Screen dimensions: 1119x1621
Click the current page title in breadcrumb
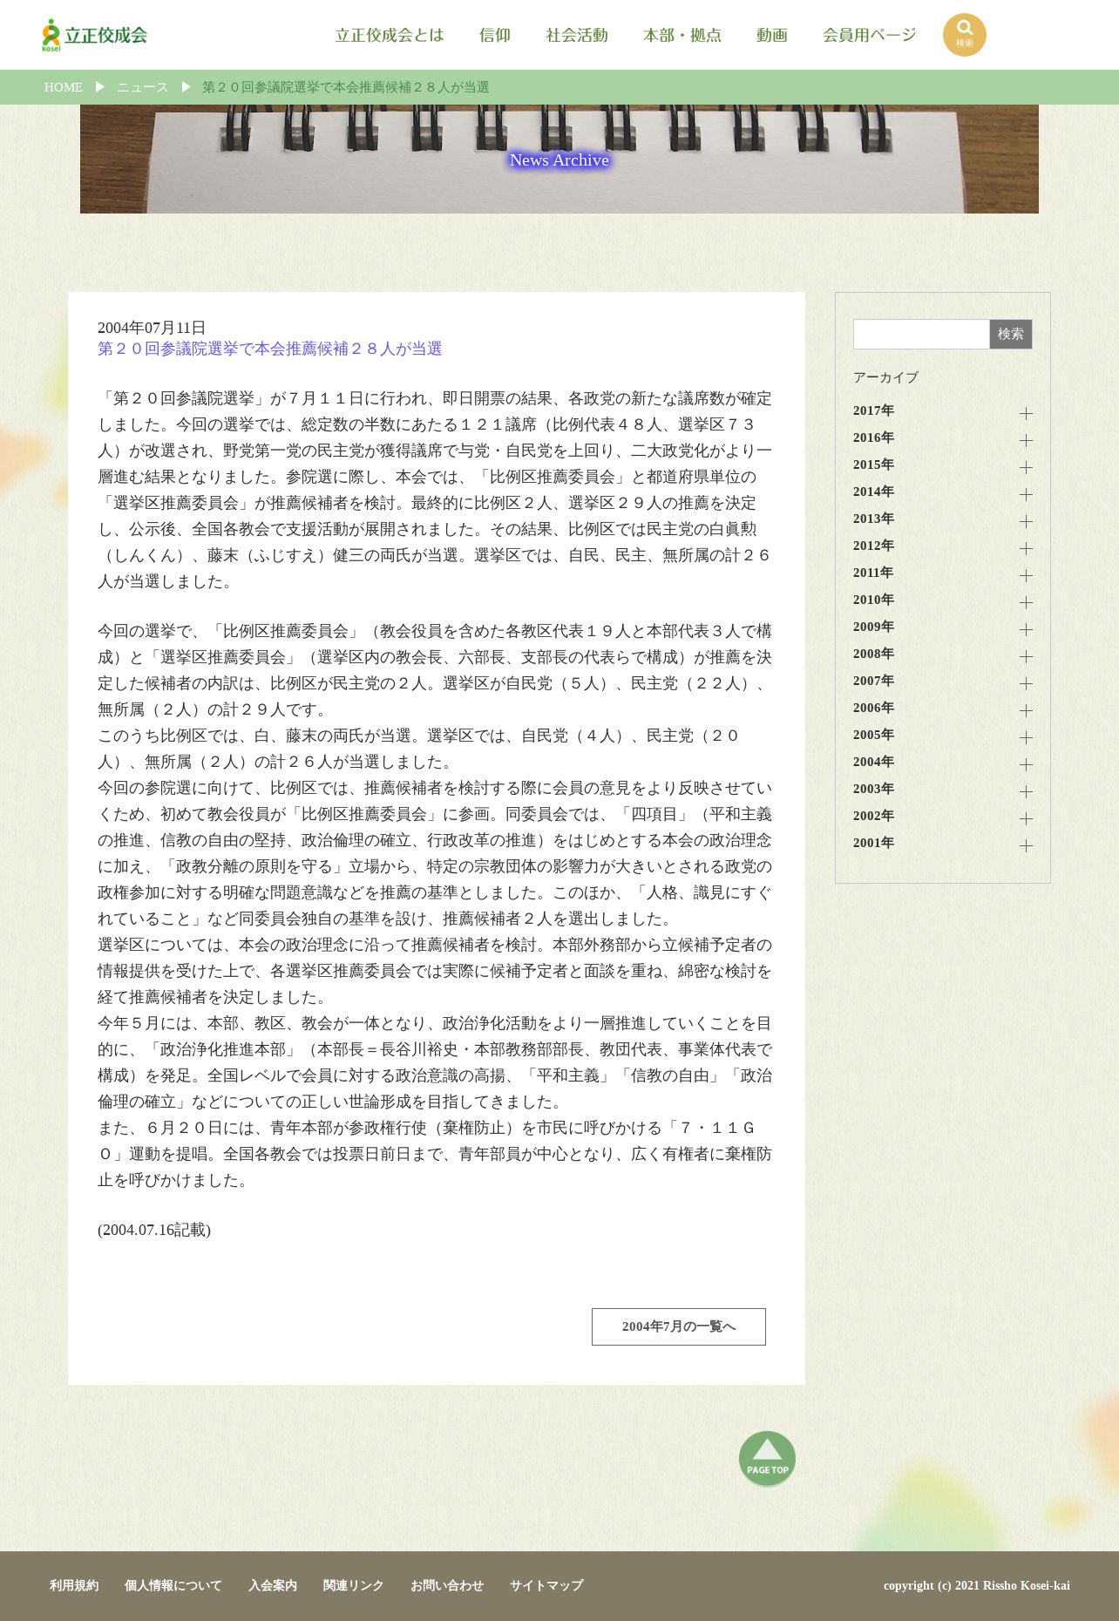tap(345, 87)
